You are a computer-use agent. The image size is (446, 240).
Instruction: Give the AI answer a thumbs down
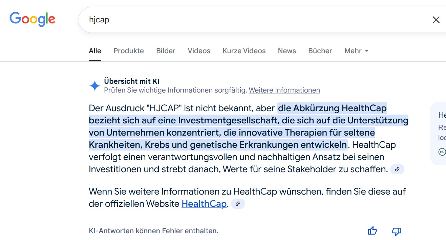396,231
